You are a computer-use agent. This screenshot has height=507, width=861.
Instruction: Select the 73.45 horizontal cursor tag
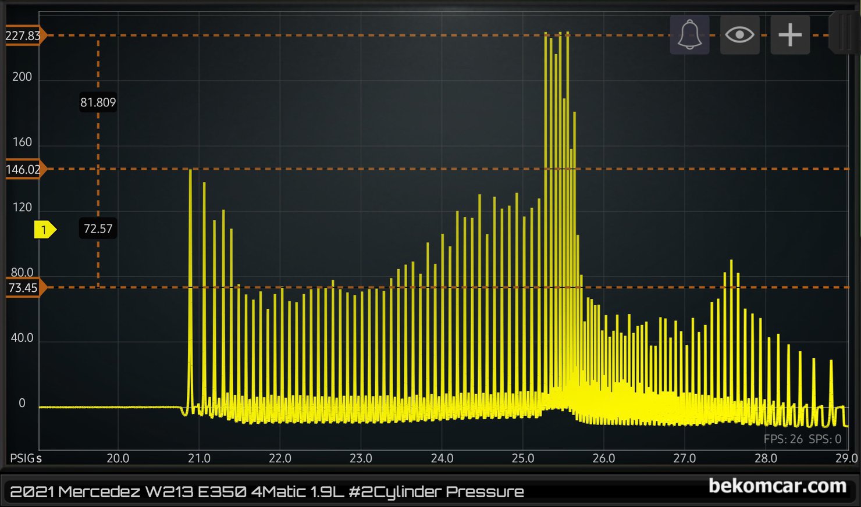(24, 288)
